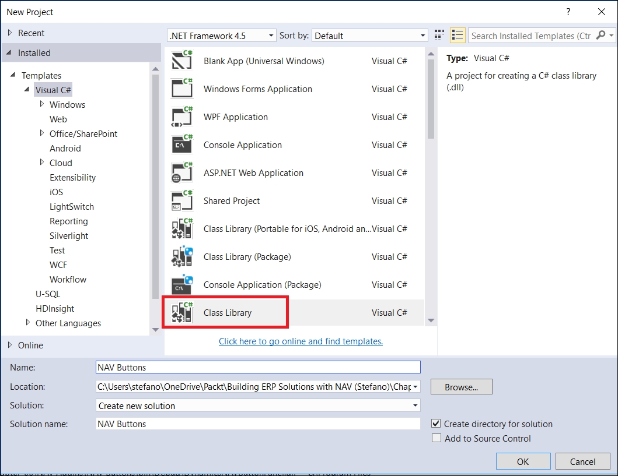Expand the Office/SharePoint tree node
Image resolution: width=618 pixels, height=476 pixels.
pyautogui.click(x=42, y=133)
